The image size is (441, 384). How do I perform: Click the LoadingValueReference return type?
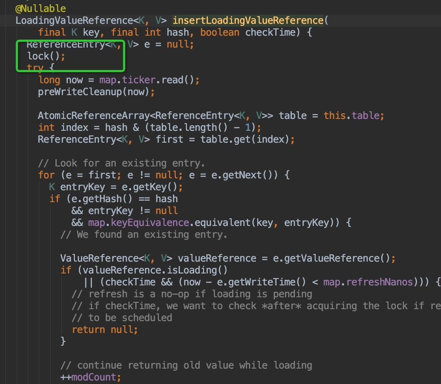coord(74,20)
